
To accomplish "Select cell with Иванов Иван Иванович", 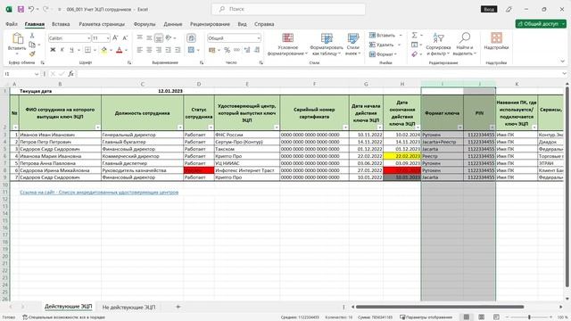I will [60, 135].
